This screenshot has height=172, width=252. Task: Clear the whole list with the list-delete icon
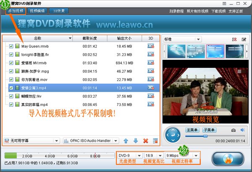(155, 141)
